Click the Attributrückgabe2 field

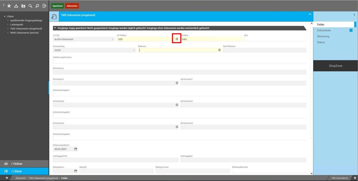click(180, 116)
